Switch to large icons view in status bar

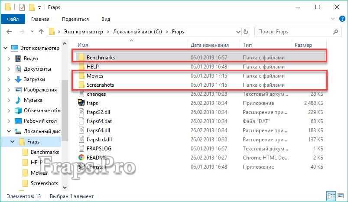pyautogui.click(x=341, y=196)
